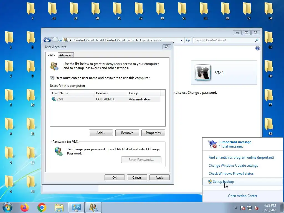The height and width of the screenshot is (213, 284).
Task: Expand the address bar history dropdown
Action: click(181, 40)
